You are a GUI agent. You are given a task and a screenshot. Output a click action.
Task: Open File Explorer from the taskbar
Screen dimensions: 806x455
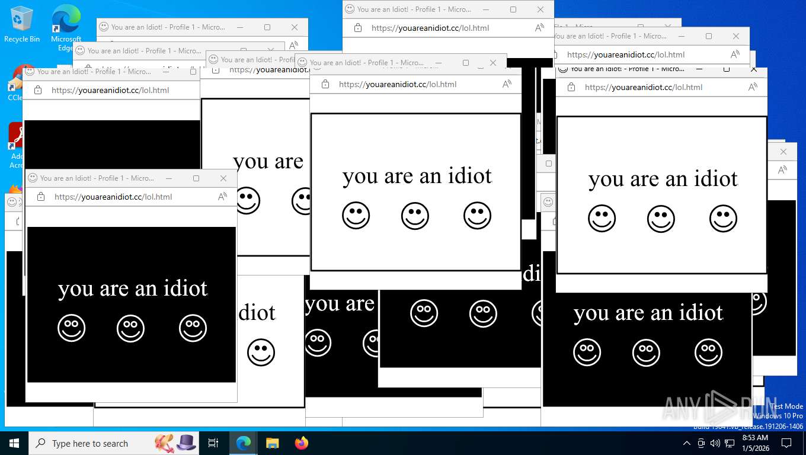273,443
